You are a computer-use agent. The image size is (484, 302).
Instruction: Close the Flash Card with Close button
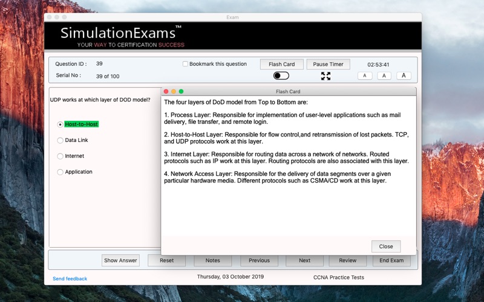(386, 246)
